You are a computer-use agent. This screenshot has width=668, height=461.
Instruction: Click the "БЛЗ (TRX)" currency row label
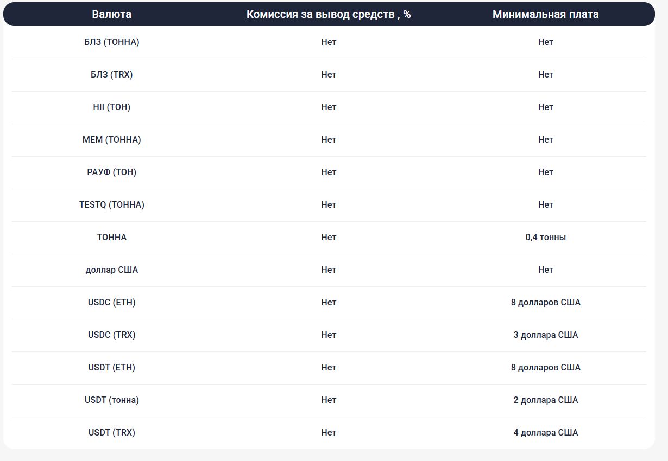click(111, 75)
